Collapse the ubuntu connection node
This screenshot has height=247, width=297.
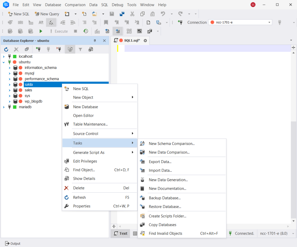click(x=4, y=62)
